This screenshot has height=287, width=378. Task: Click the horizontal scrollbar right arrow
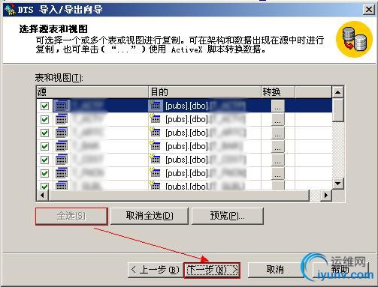326,195
